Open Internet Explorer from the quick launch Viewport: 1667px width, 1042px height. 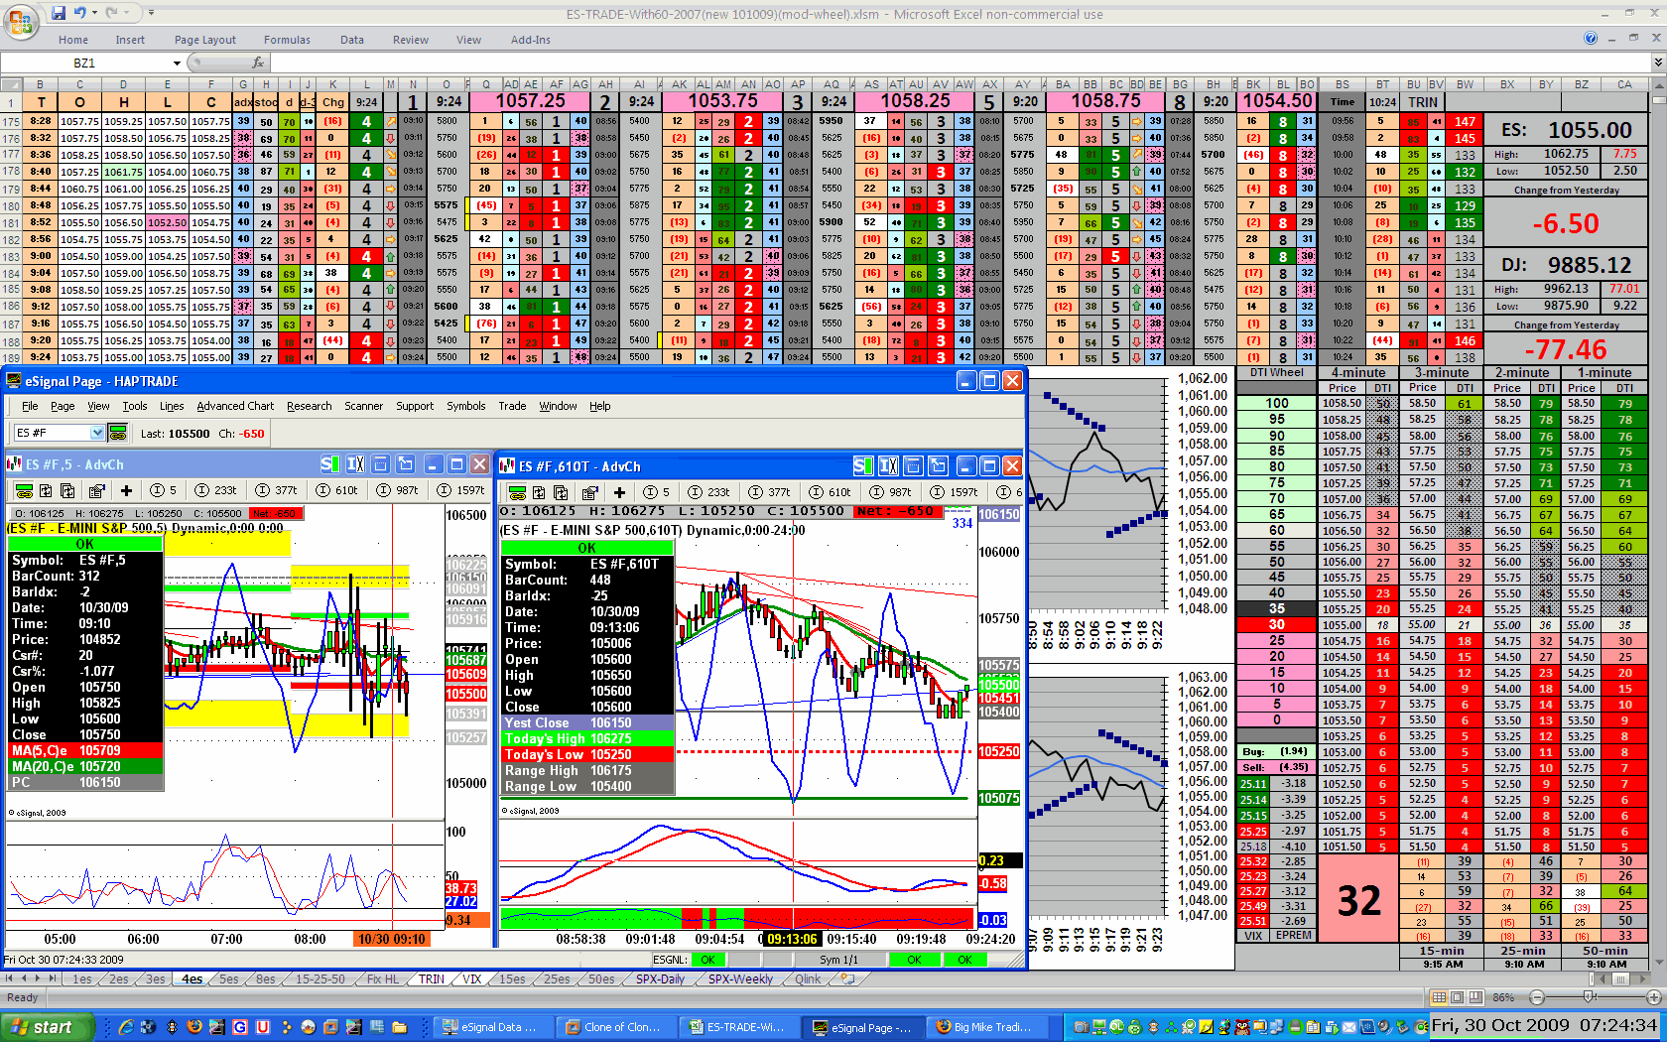(x=126, y=1027)
